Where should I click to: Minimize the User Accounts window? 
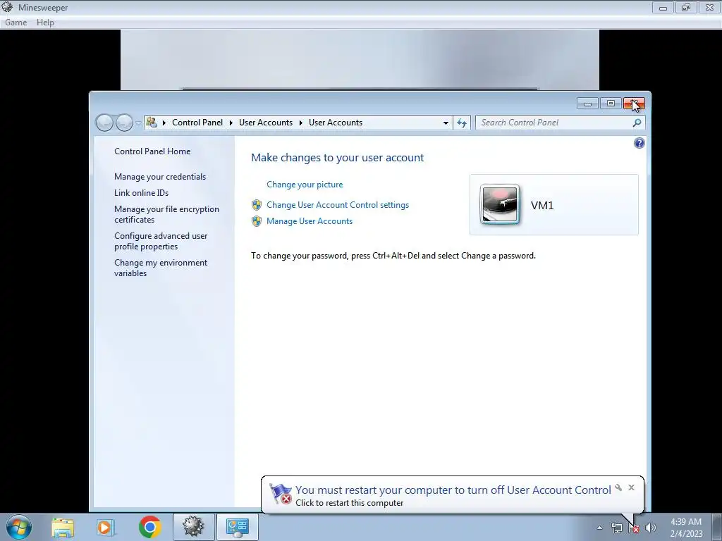(587, 104)
